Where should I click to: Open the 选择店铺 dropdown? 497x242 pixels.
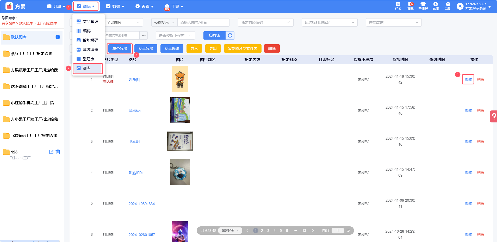pyautogui.click(x=394, y=22)
